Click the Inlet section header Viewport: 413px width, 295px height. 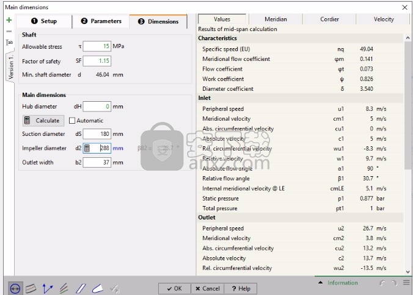point(300,98)
